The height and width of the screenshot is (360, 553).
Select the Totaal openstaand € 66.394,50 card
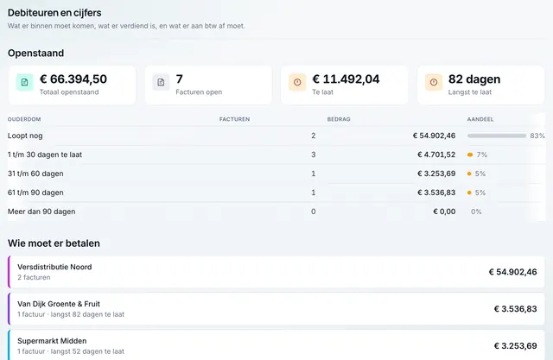(72, 85)
